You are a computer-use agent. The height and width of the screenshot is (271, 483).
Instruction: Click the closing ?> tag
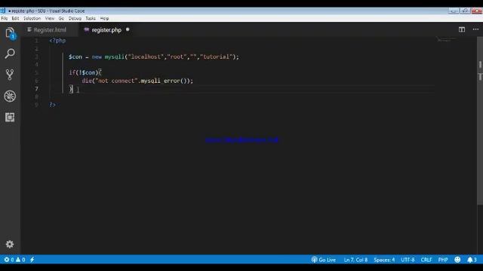[52, 105]
